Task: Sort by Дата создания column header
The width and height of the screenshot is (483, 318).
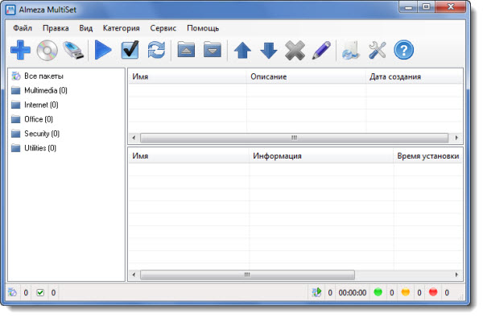Action: [x=415, y=76]
